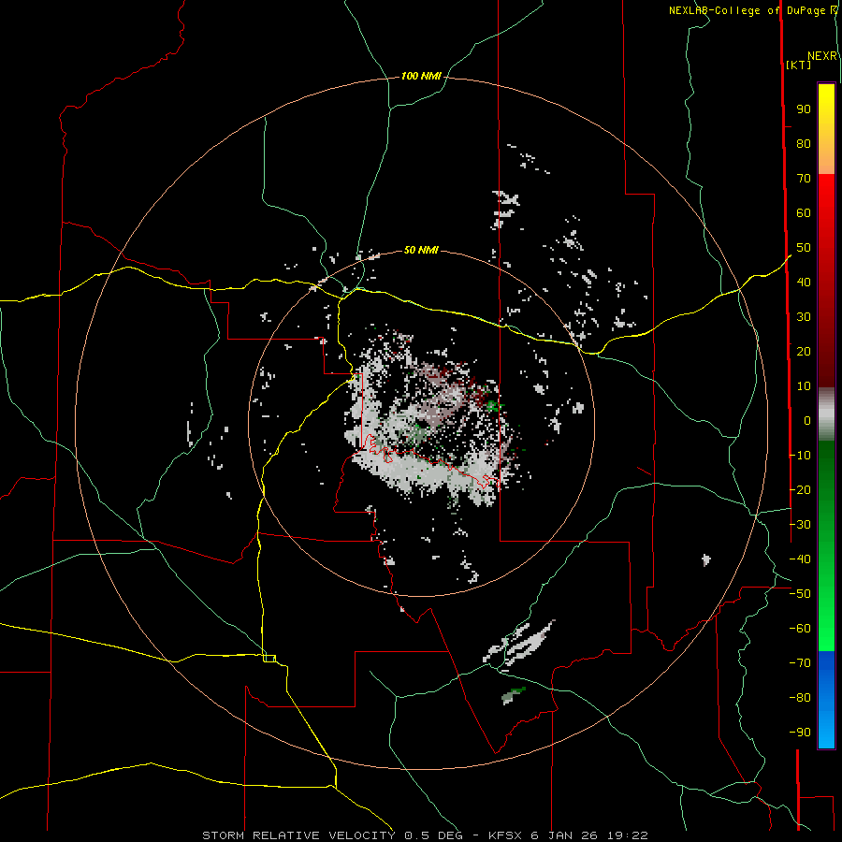The height and width of the screenshot is (842, 842).
Task: Click the '-10' value on velocity scale
Action: coord(800,456)
